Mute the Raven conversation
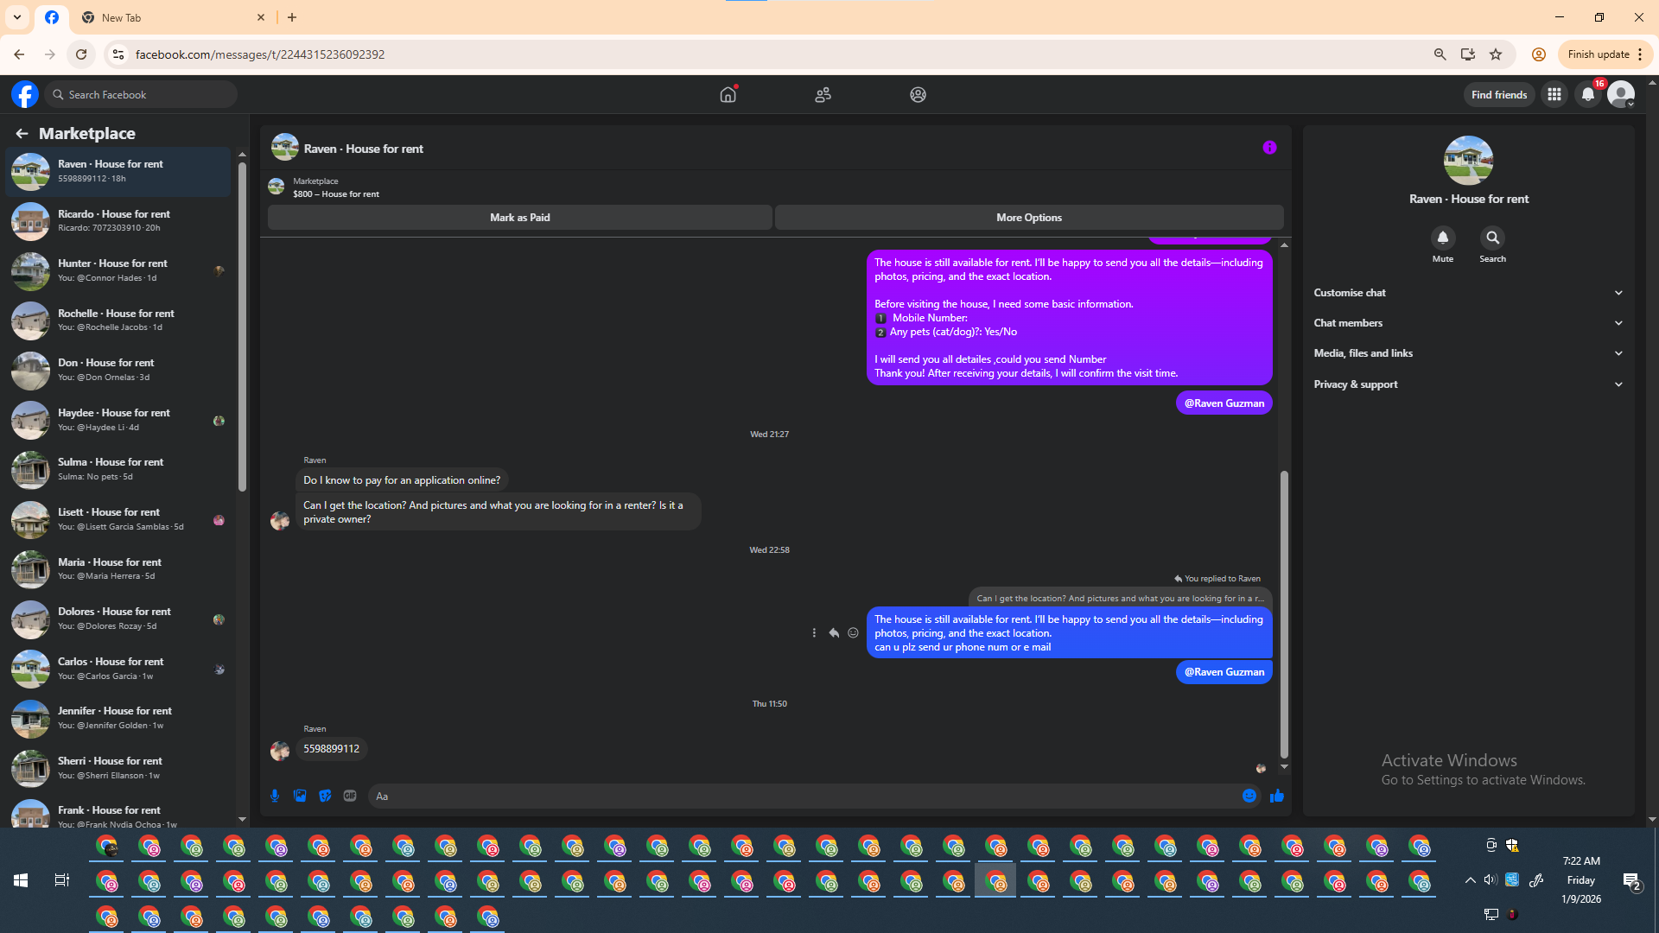This screenshot has height=933, width=1659. pyautogui.click(x=1442, y=238)
